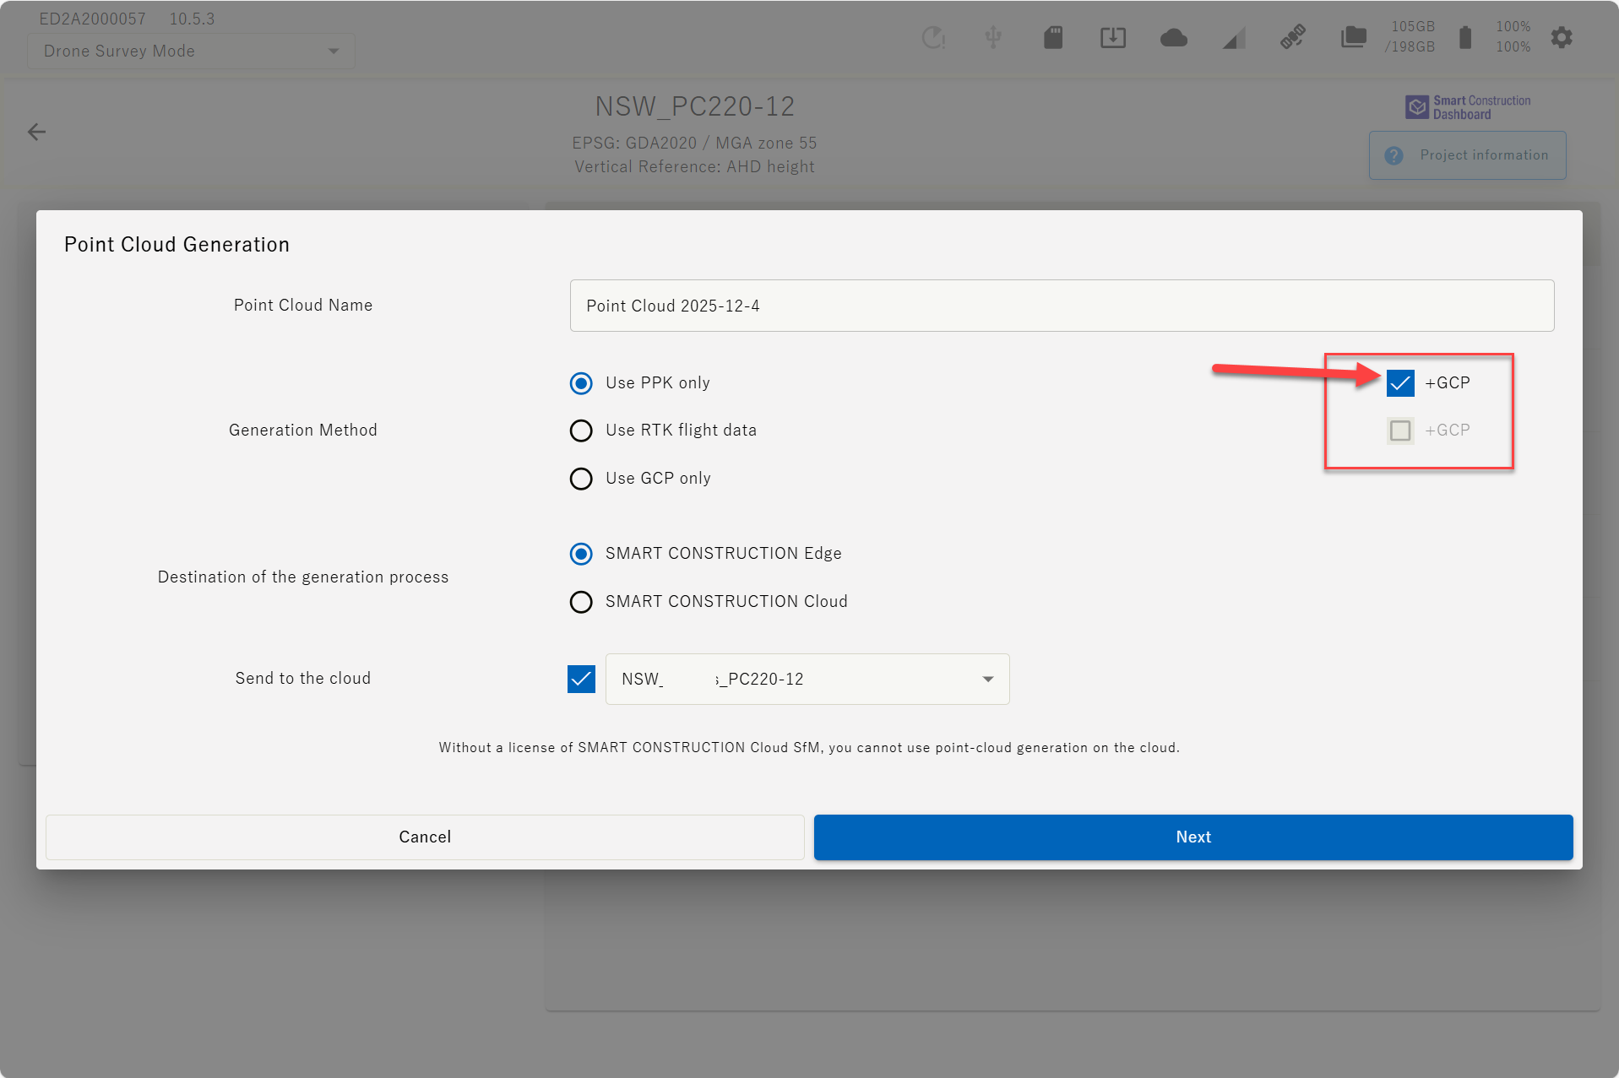Click the question mark help icon

coord(1394,155)
